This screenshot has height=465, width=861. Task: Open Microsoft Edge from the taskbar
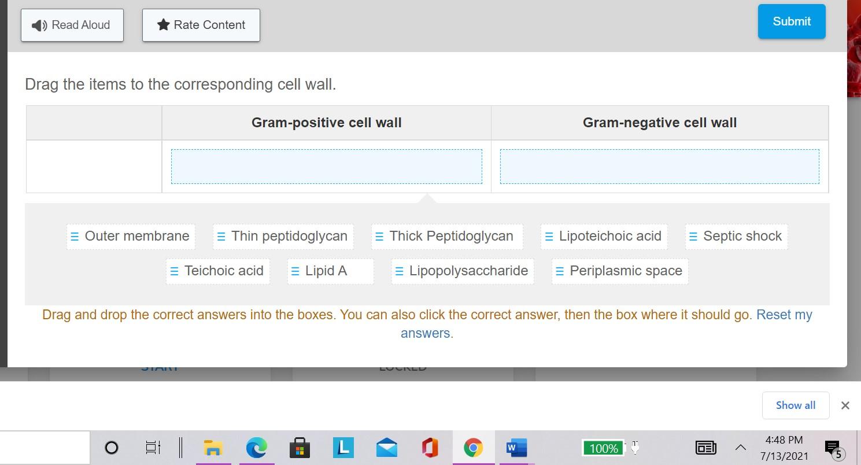[256, 447]
